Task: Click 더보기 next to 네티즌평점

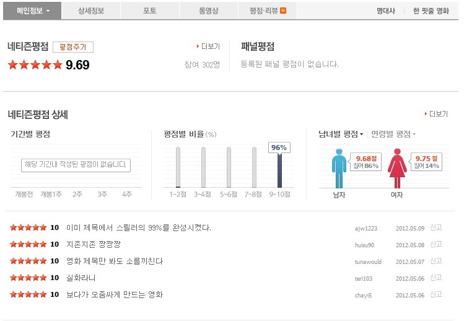Action: click(x=208, y=46)
